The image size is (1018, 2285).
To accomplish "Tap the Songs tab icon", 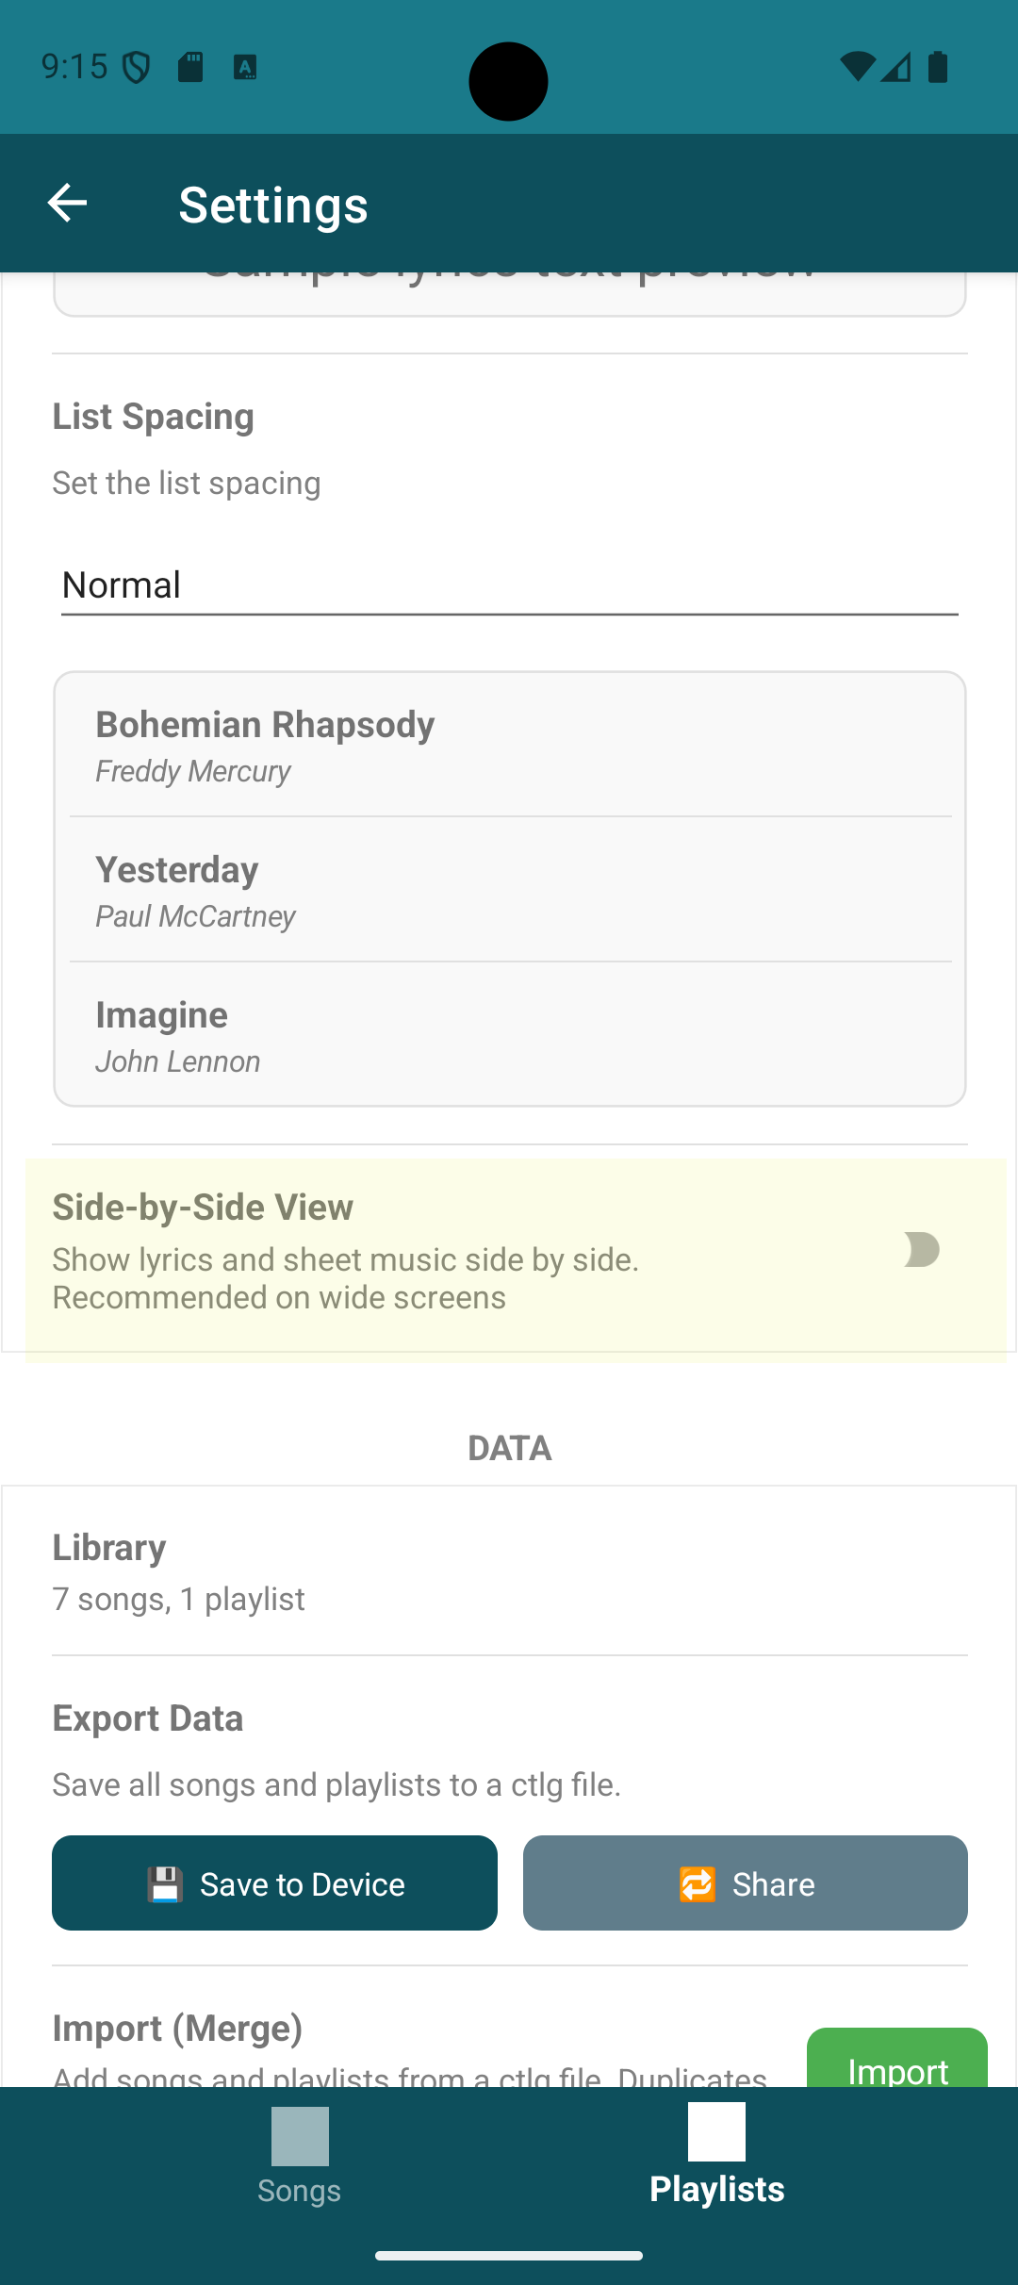I will coord(300,2136).
